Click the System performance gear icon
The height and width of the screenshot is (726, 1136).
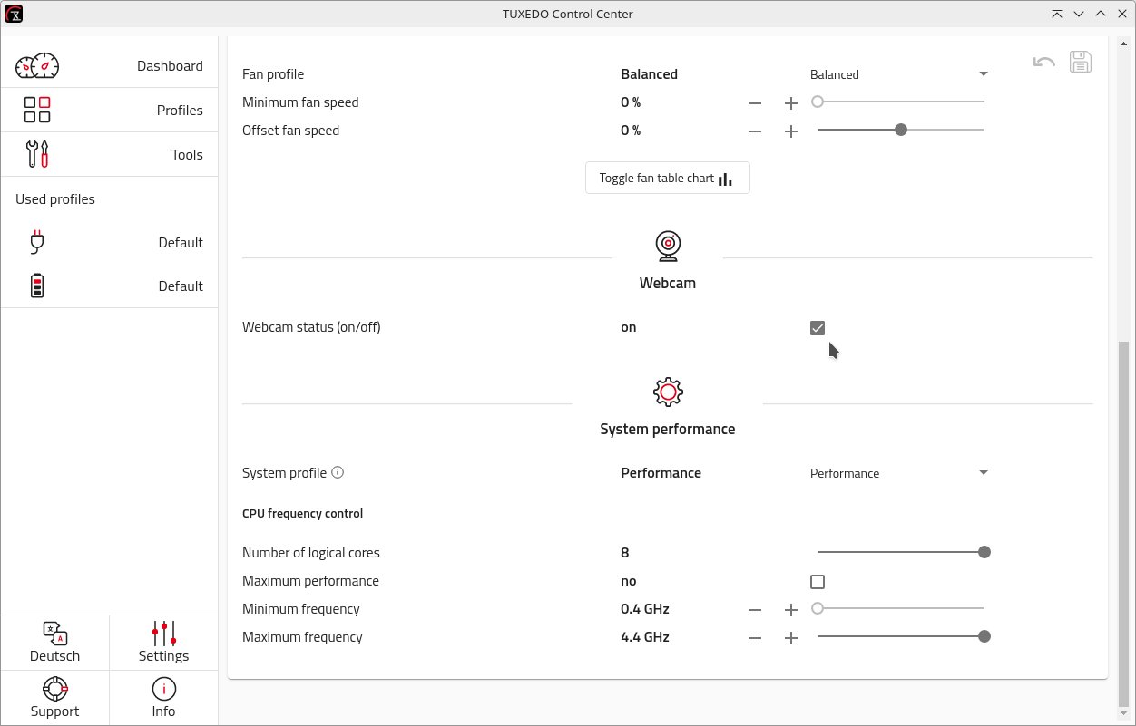pyautogui.click(x=668, y=392)
